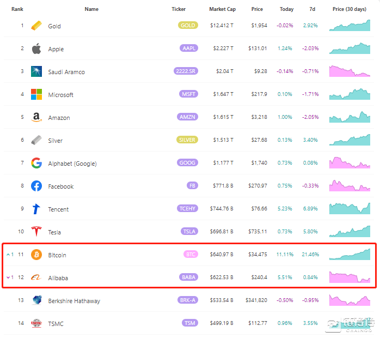Sort by Price column header

point(257,9)
